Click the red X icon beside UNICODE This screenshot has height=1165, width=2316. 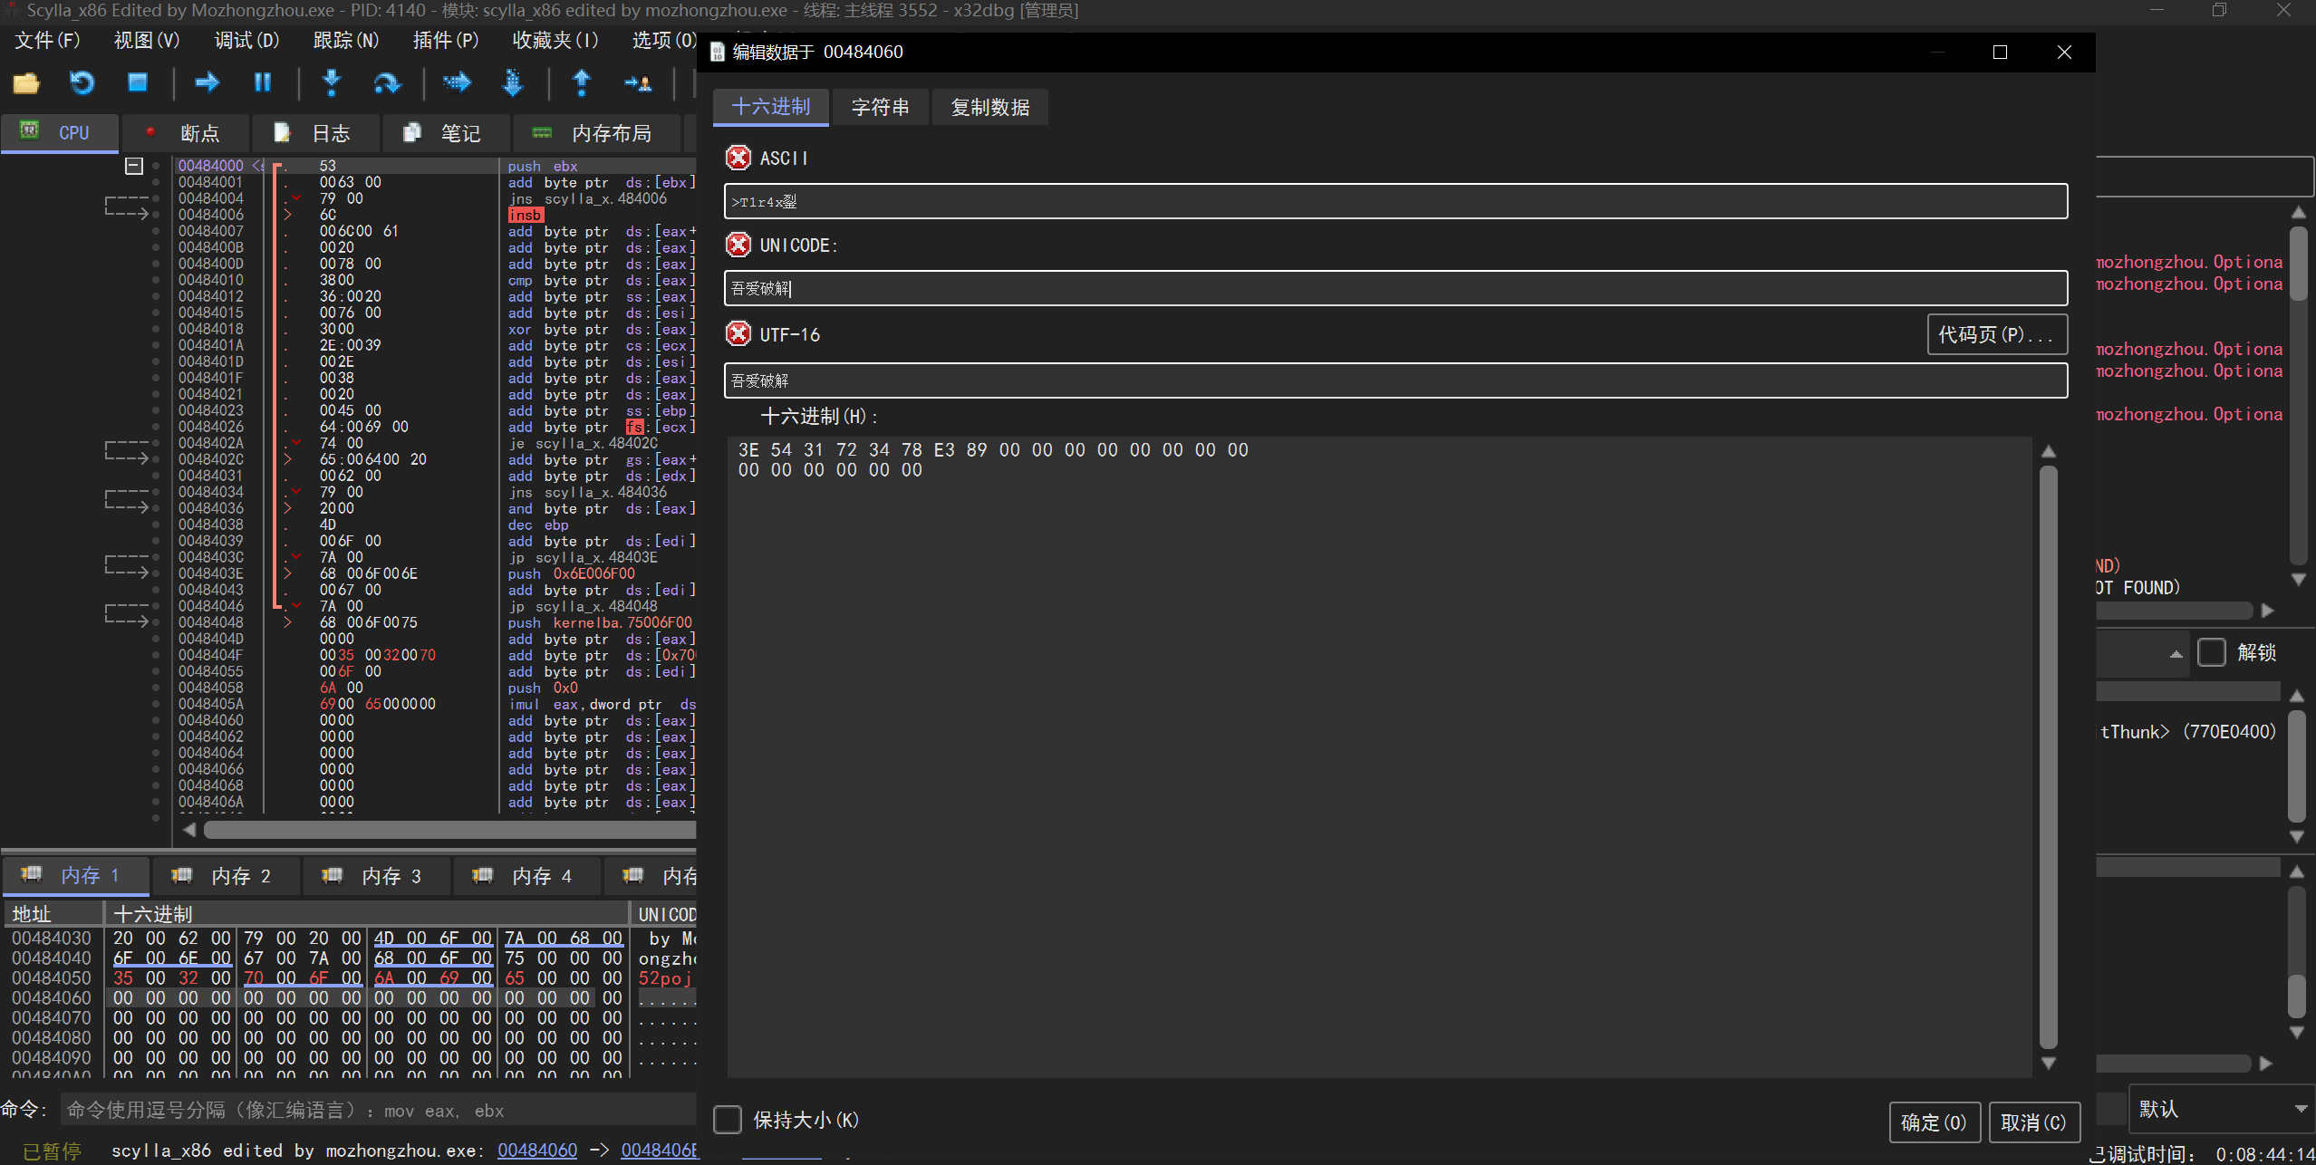(738, 245)
